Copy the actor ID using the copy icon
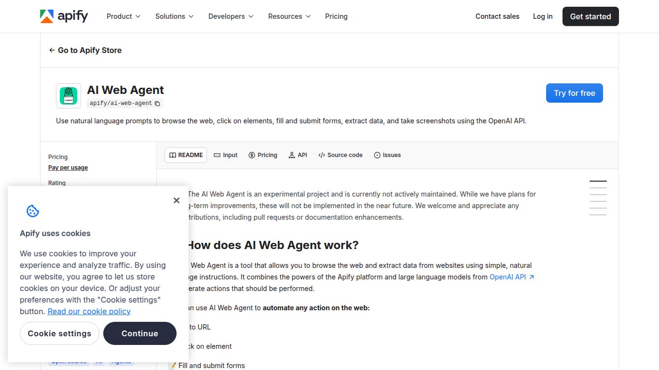Image resolution: width=659 pixels, height=370 pixels. point(157,103)
